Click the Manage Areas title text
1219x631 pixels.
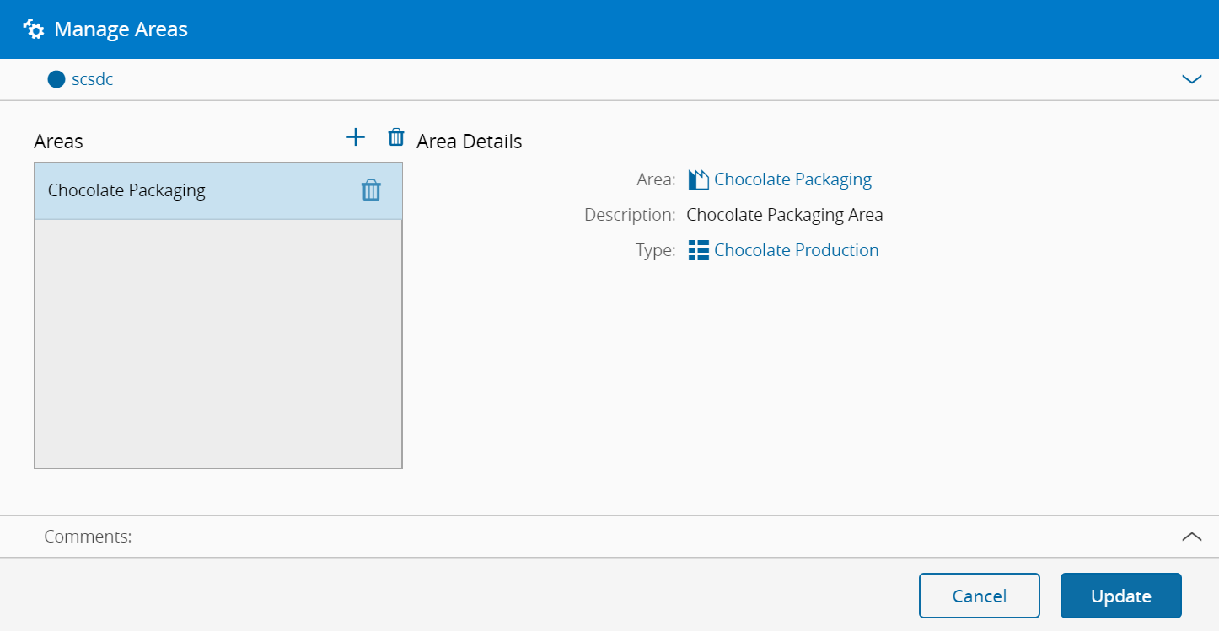121,29
